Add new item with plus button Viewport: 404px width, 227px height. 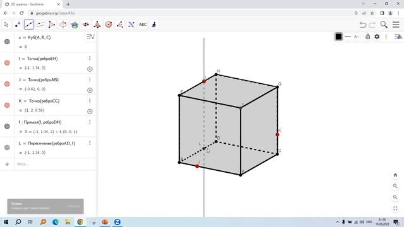coord(7,164)
